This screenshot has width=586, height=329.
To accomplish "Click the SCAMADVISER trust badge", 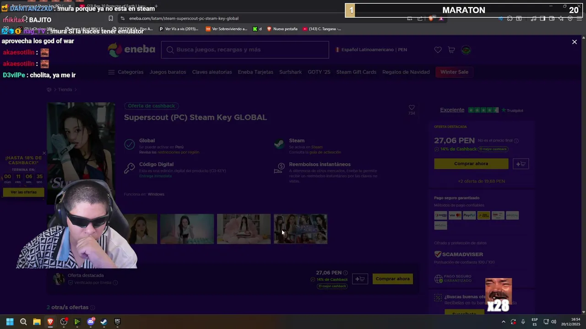I will pos(459,255).
